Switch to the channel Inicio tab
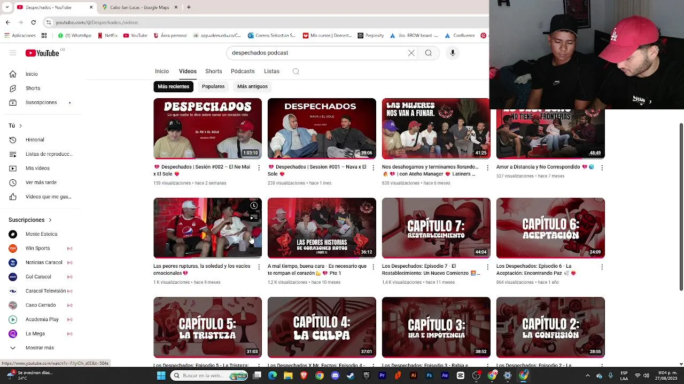This screenshot has height=384, width=684. pyautogui.click(x=162, y=71)
